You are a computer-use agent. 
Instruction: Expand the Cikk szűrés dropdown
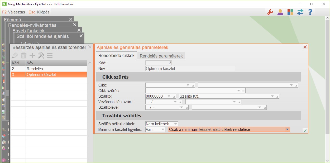(238, 91)
